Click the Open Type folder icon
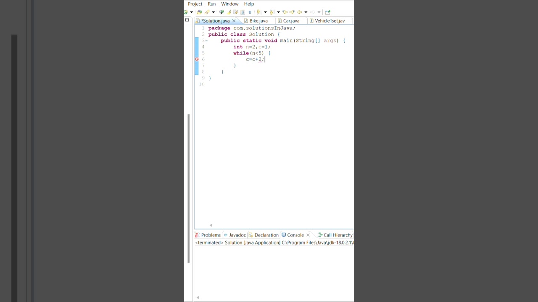The image size is (538, 302). [x=199, y=12]
